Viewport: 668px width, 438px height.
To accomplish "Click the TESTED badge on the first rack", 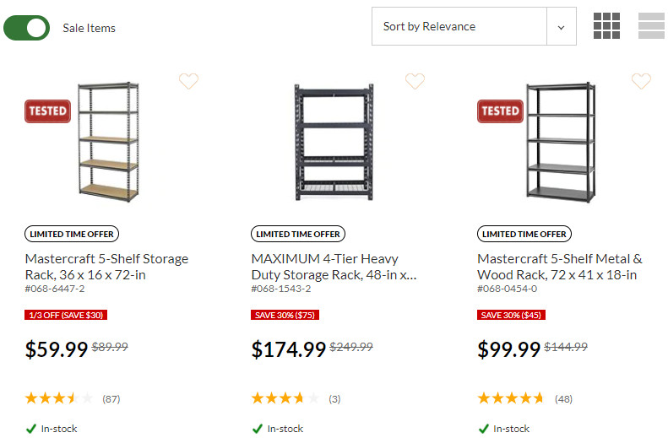I will click(x=47, y=111).
